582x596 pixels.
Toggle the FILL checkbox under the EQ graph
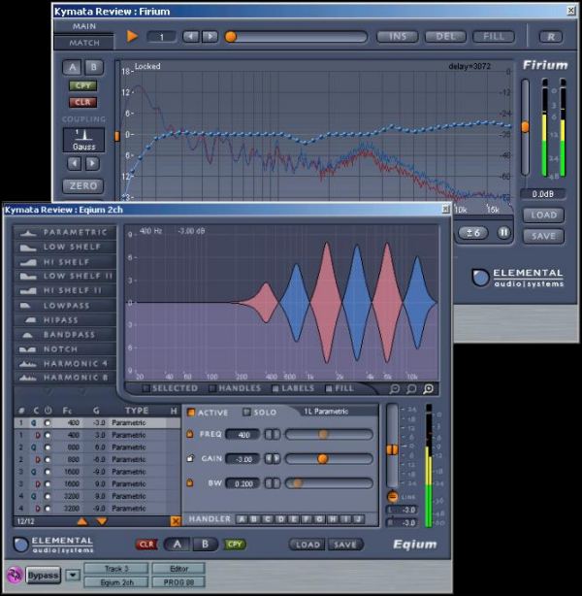tap(329, 388)
